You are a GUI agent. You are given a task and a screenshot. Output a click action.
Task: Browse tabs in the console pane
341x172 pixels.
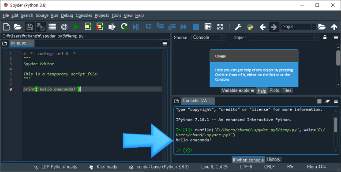click(x=176, y=101)
